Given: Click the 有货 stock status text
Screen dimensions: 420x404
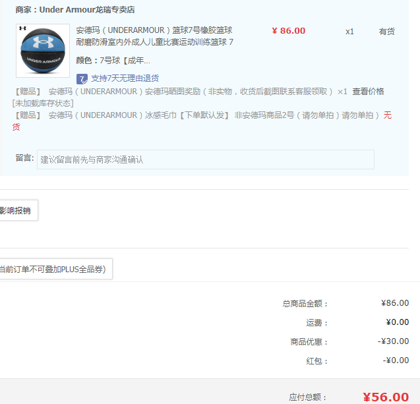Looking at the screenshot, I should (x=386, y=32).
